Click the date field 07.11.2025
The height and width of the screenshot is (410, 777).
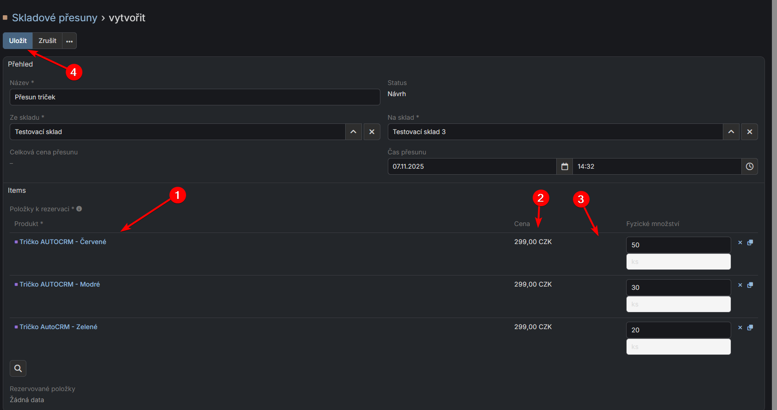pos(471,166)
